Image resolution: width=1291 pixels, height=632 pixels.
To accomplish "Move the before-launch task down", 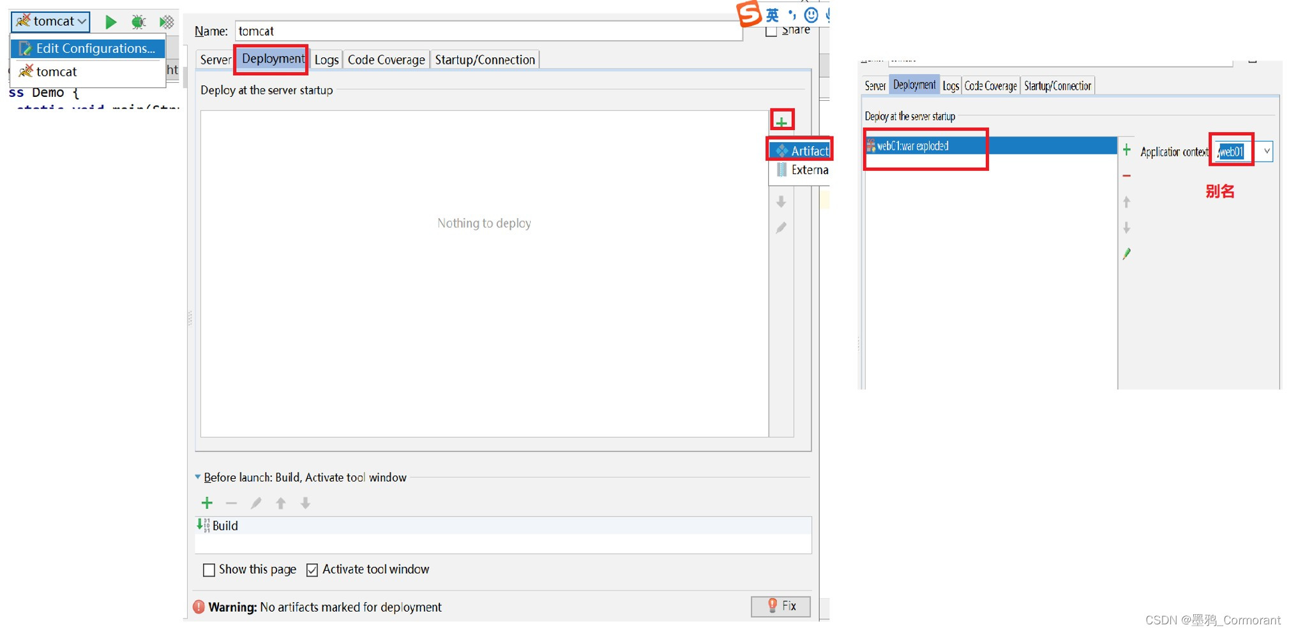I will coord(306,503).
